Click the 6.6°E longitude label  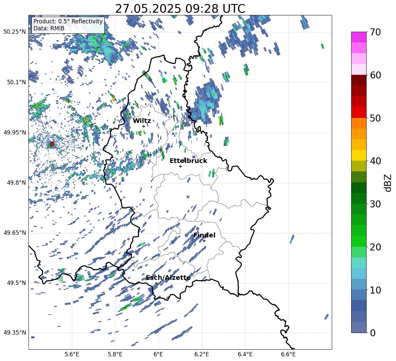click(288, 354)
